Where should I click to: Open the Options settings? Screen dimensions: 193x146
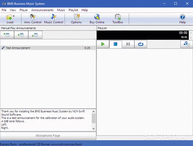click(76, 18)
